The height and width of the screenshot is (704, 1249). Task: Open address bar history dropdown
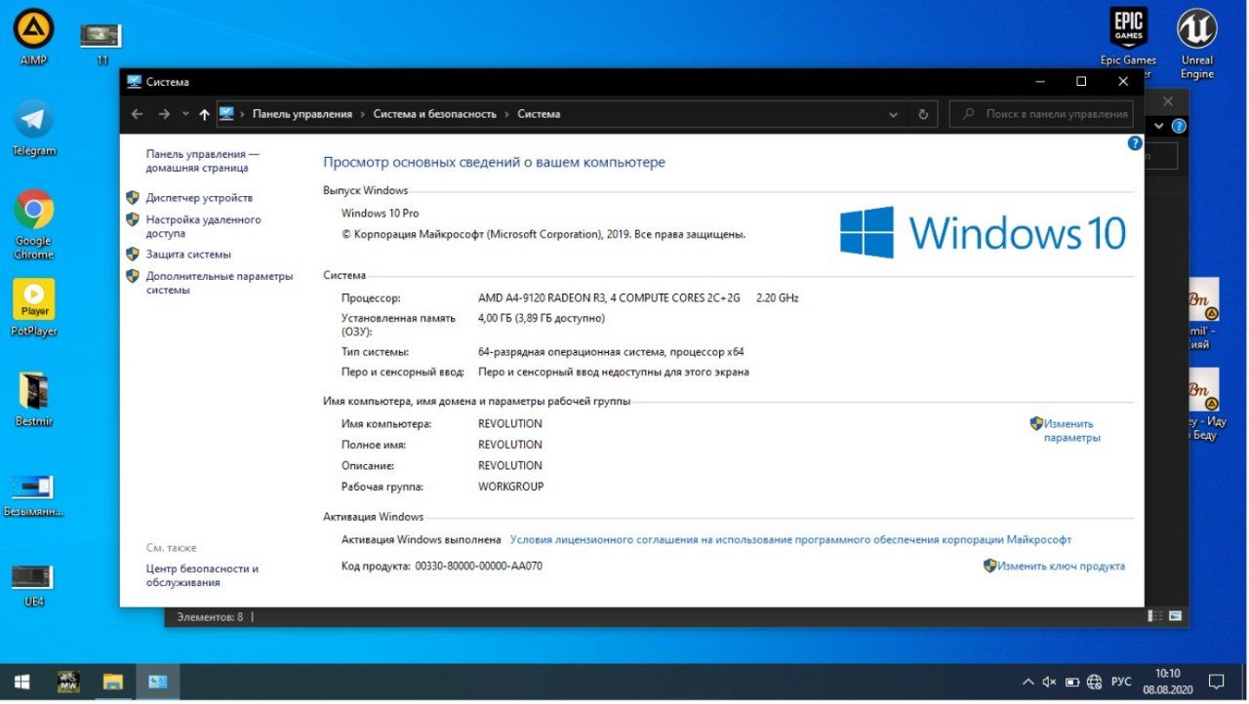893,114
